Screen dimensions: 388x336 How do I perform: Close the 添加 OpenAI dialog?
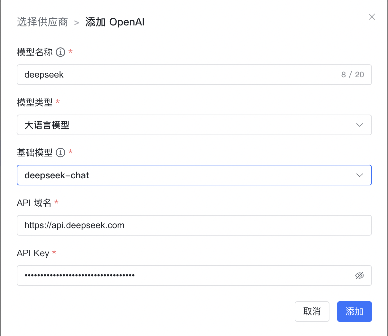(372, 17)
